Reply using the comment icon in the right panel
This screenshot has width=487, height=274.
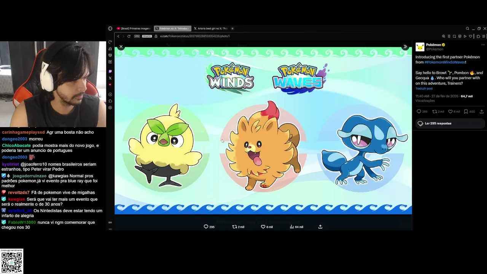[419, 112]
